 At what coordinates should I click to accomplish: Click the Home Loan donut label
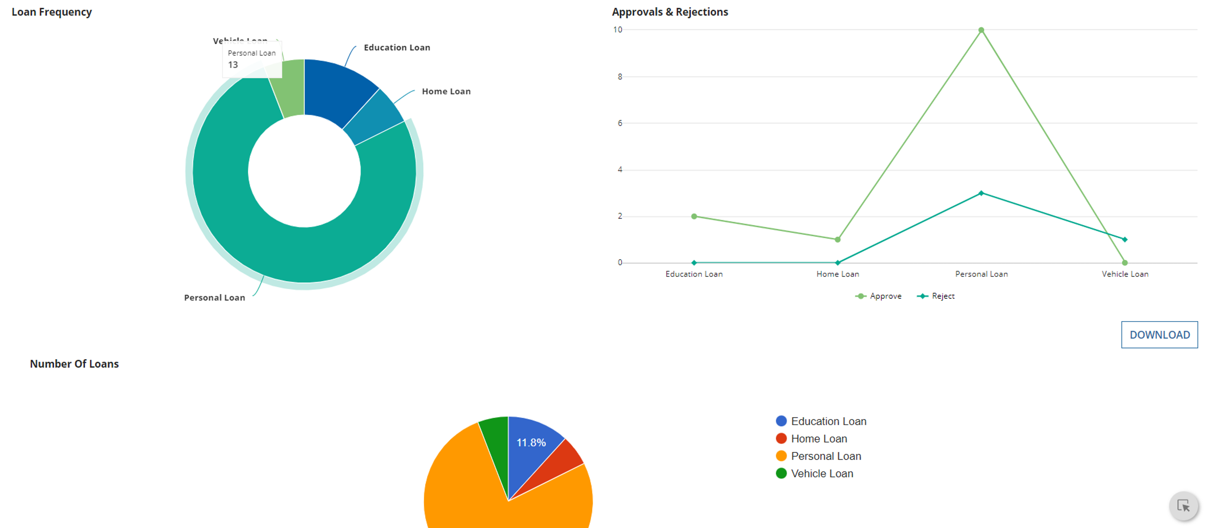click(x=446, y=91)
